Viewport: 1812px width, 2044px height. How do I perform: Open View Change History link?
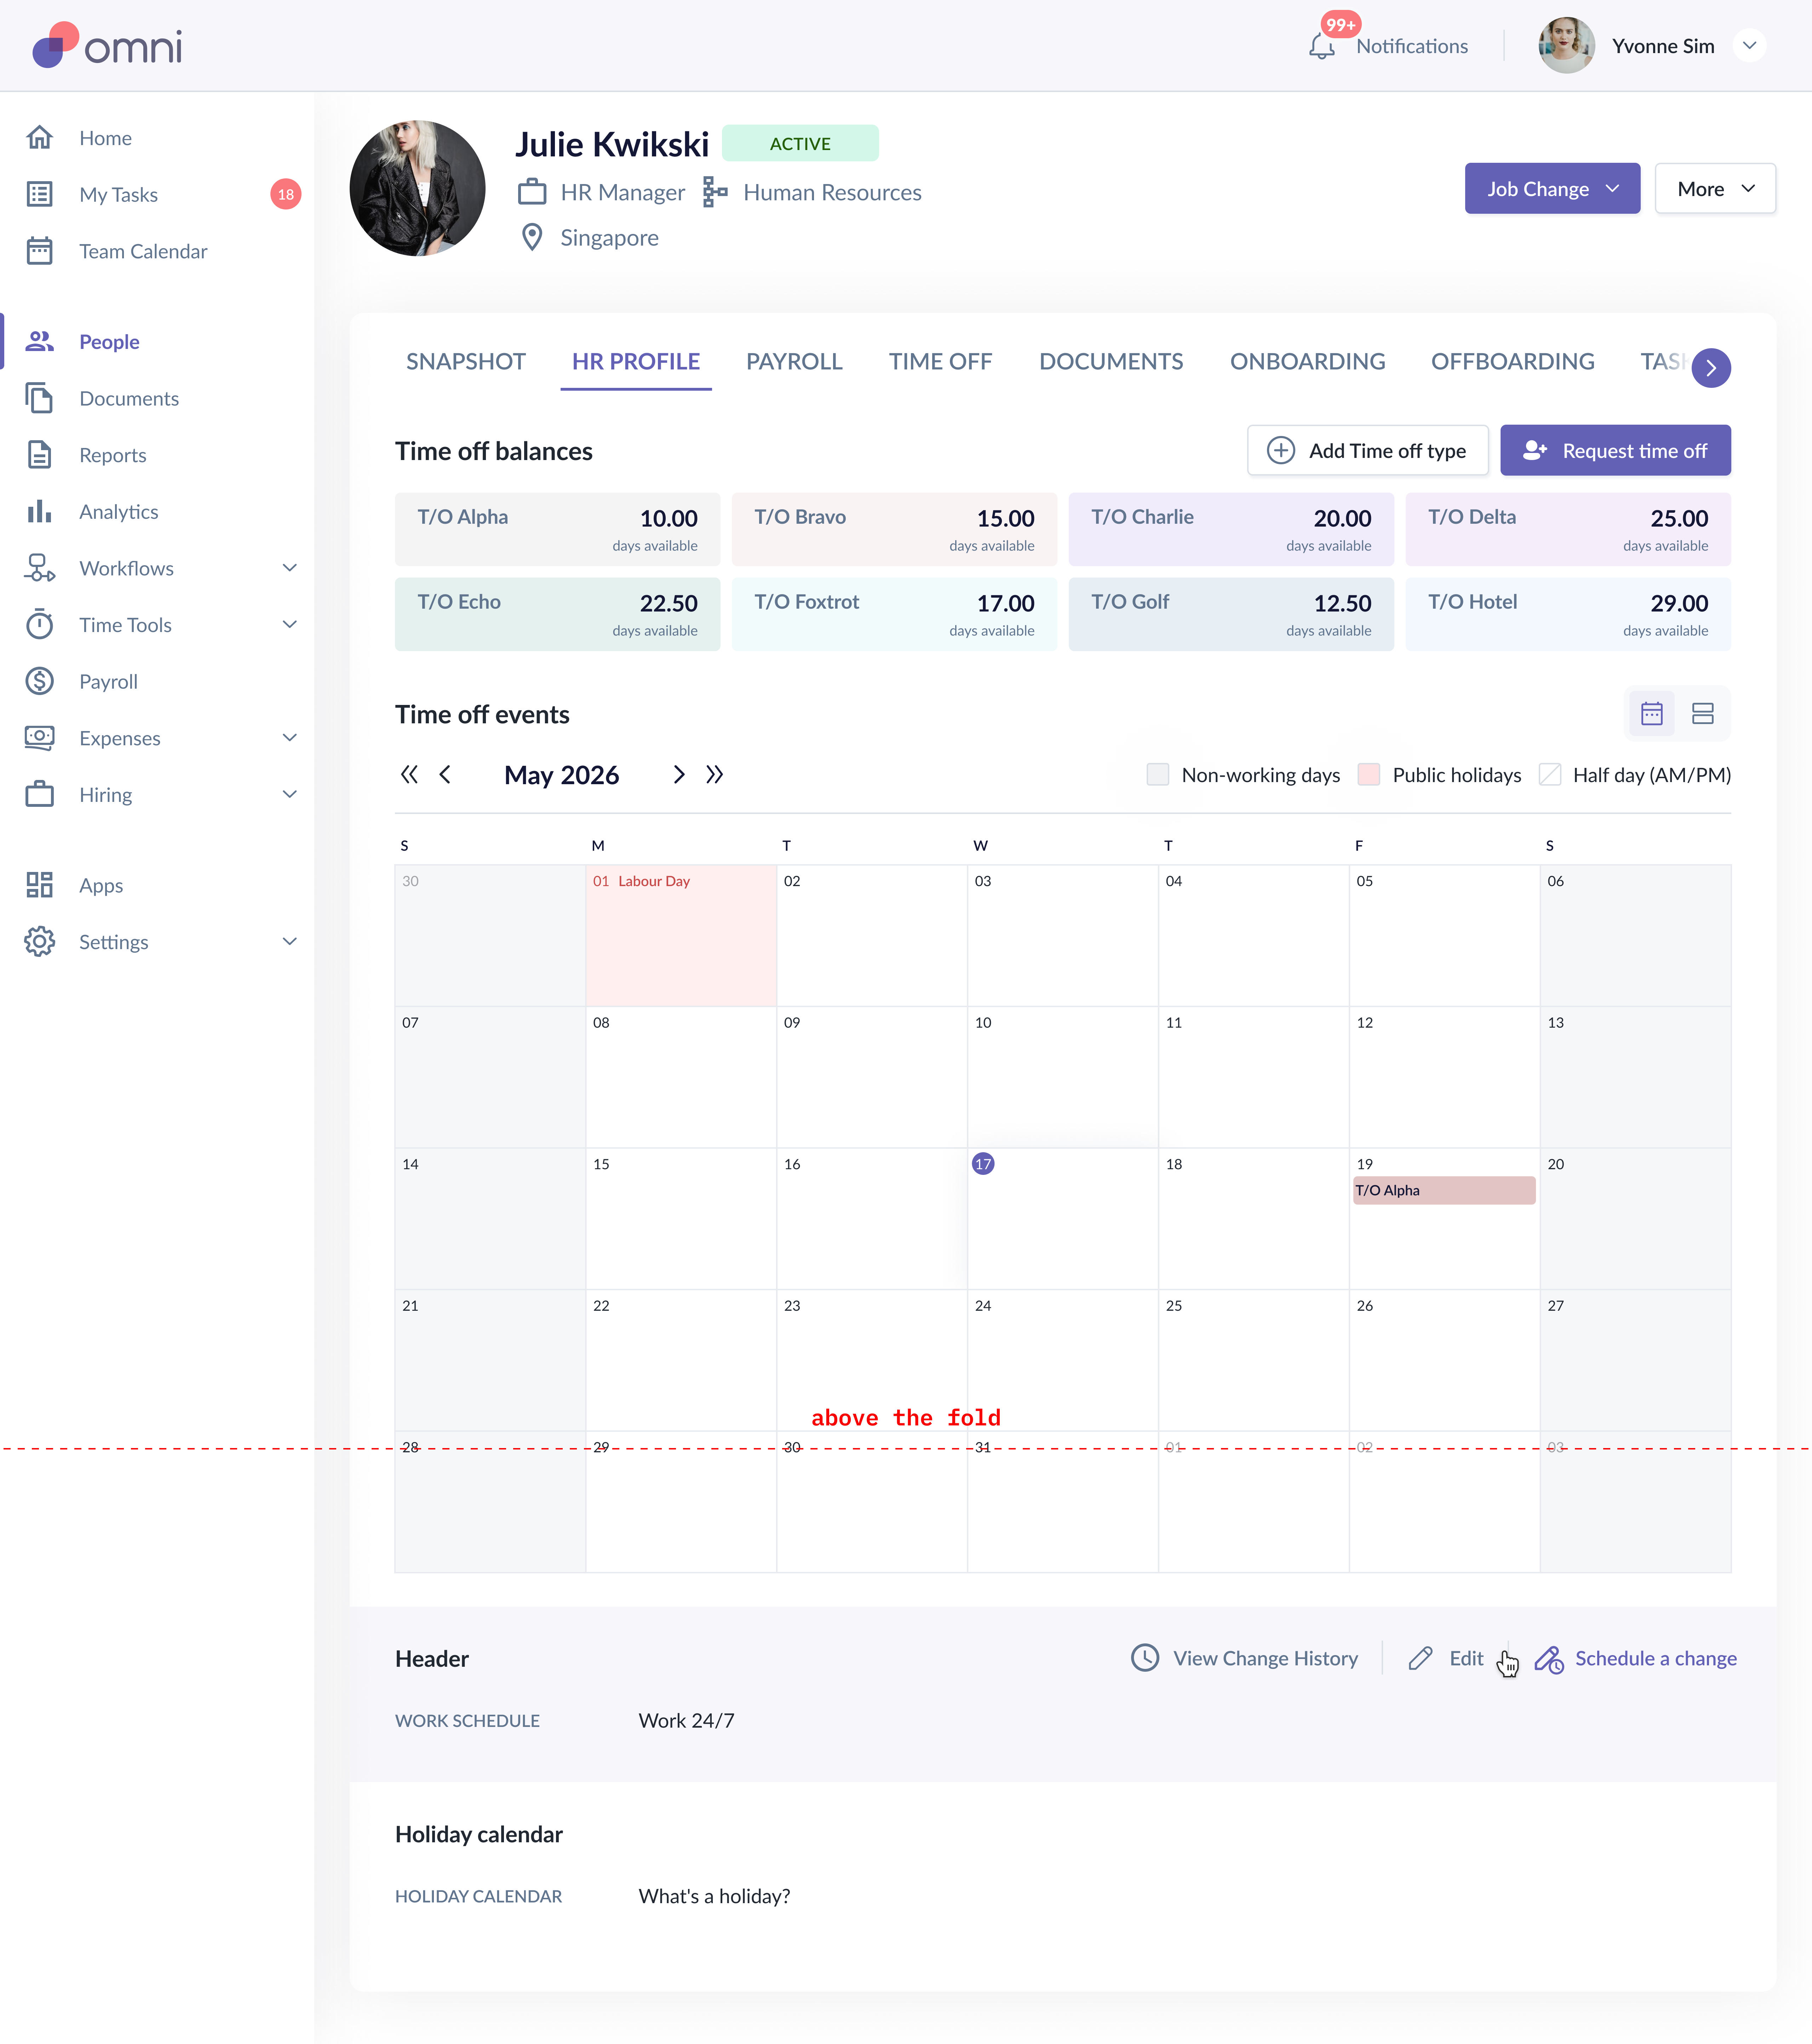click(1264, 1658)
